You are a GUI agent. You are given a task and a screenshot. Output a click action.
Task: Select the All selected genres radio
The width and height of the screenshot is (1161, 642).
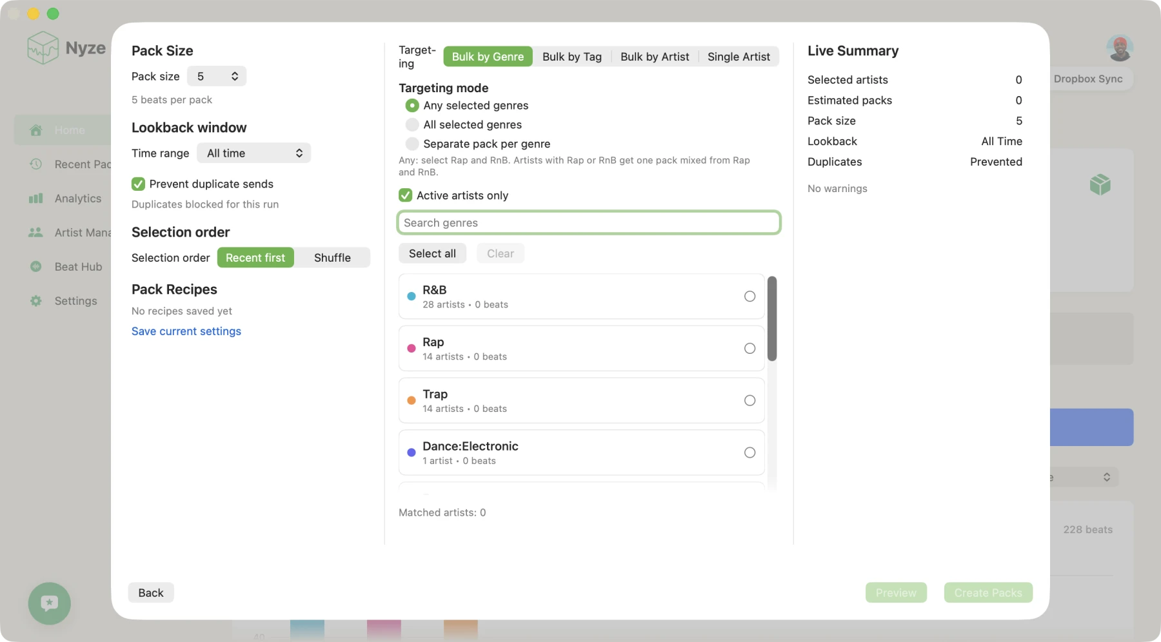412,124
